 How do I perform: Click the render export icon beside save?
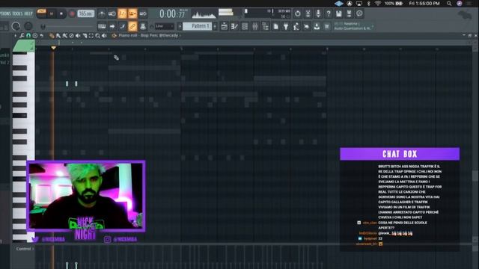[350, 13]
